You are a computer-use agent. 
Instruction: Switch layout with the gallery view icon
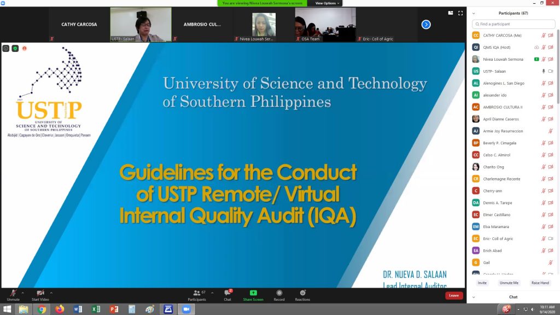(451, 13)
